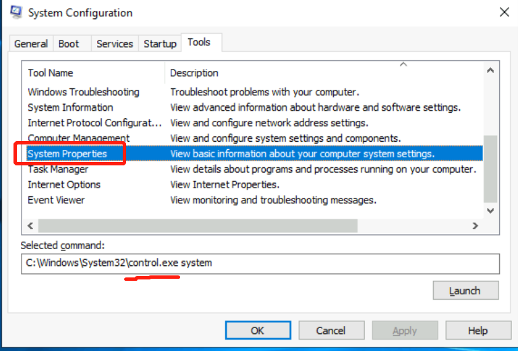This screenshot has height=351, width=518.
Task: Select Computer Management in the list
Action: pos(78,138)
